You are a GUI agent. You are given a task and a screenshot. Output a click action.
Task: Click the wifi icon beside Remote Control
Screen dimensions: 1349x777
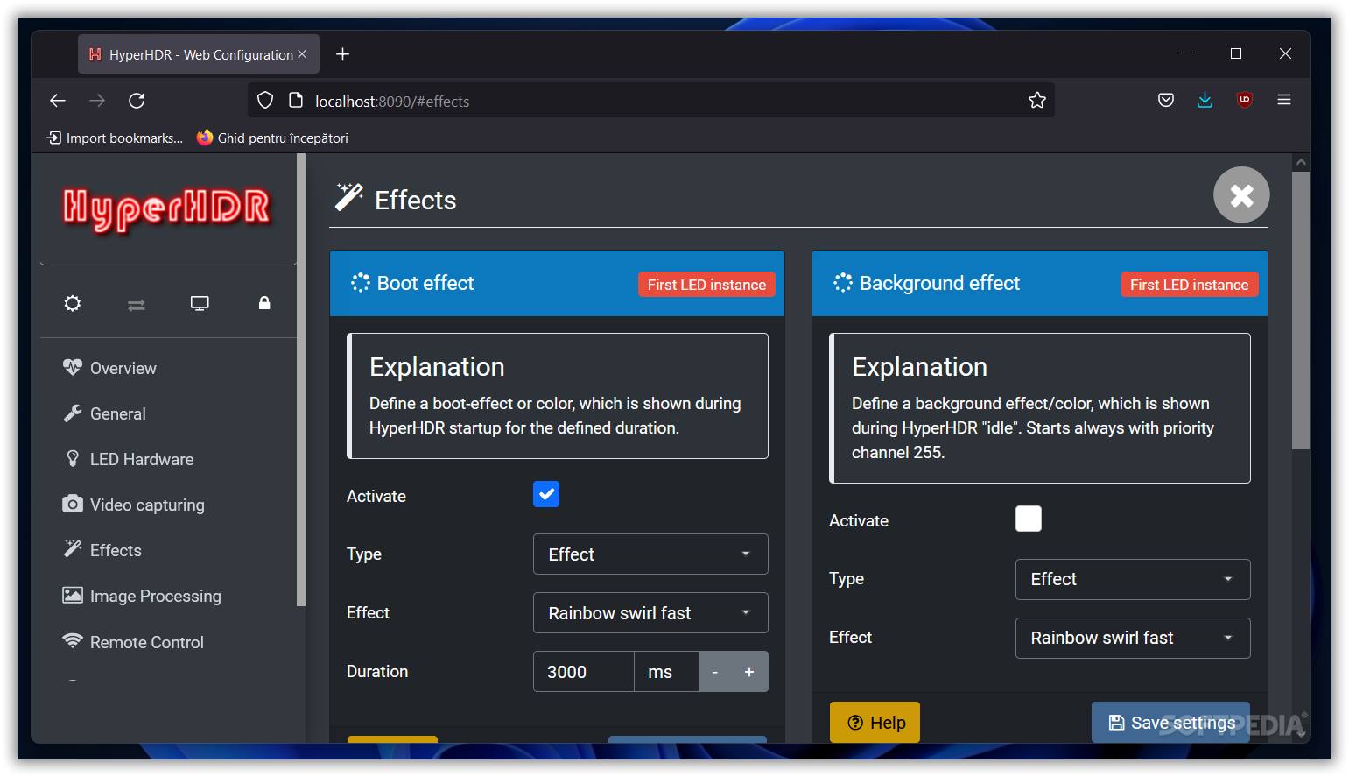point(73,641)
